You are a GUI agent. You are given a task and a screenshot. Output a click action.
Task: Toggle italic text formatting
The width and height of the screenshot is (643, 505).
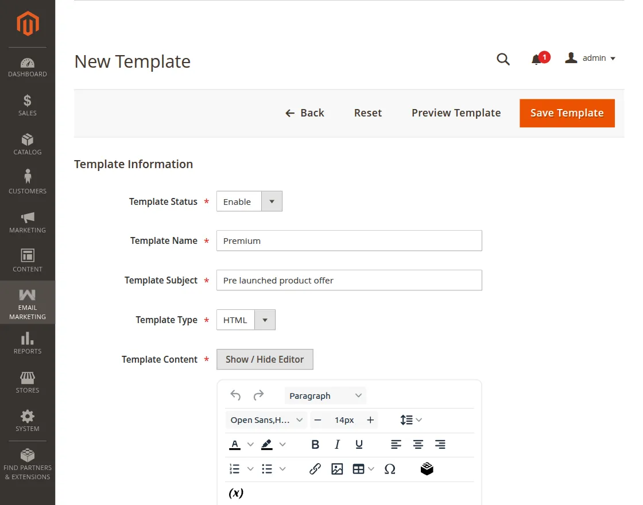click(x=337, y=444)
